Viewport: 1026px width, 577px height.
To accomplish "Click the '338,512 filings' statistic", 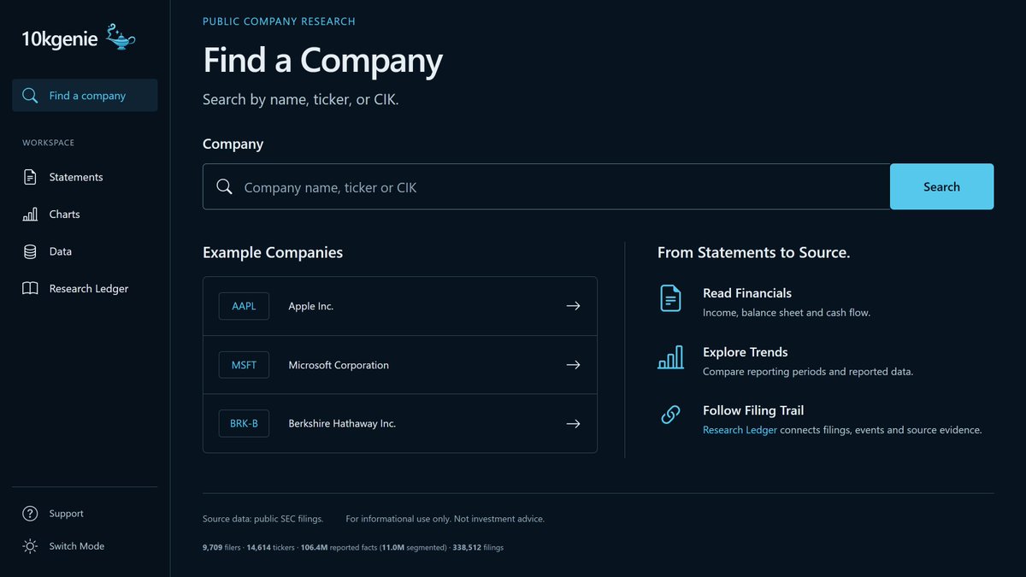I will 478,547.
